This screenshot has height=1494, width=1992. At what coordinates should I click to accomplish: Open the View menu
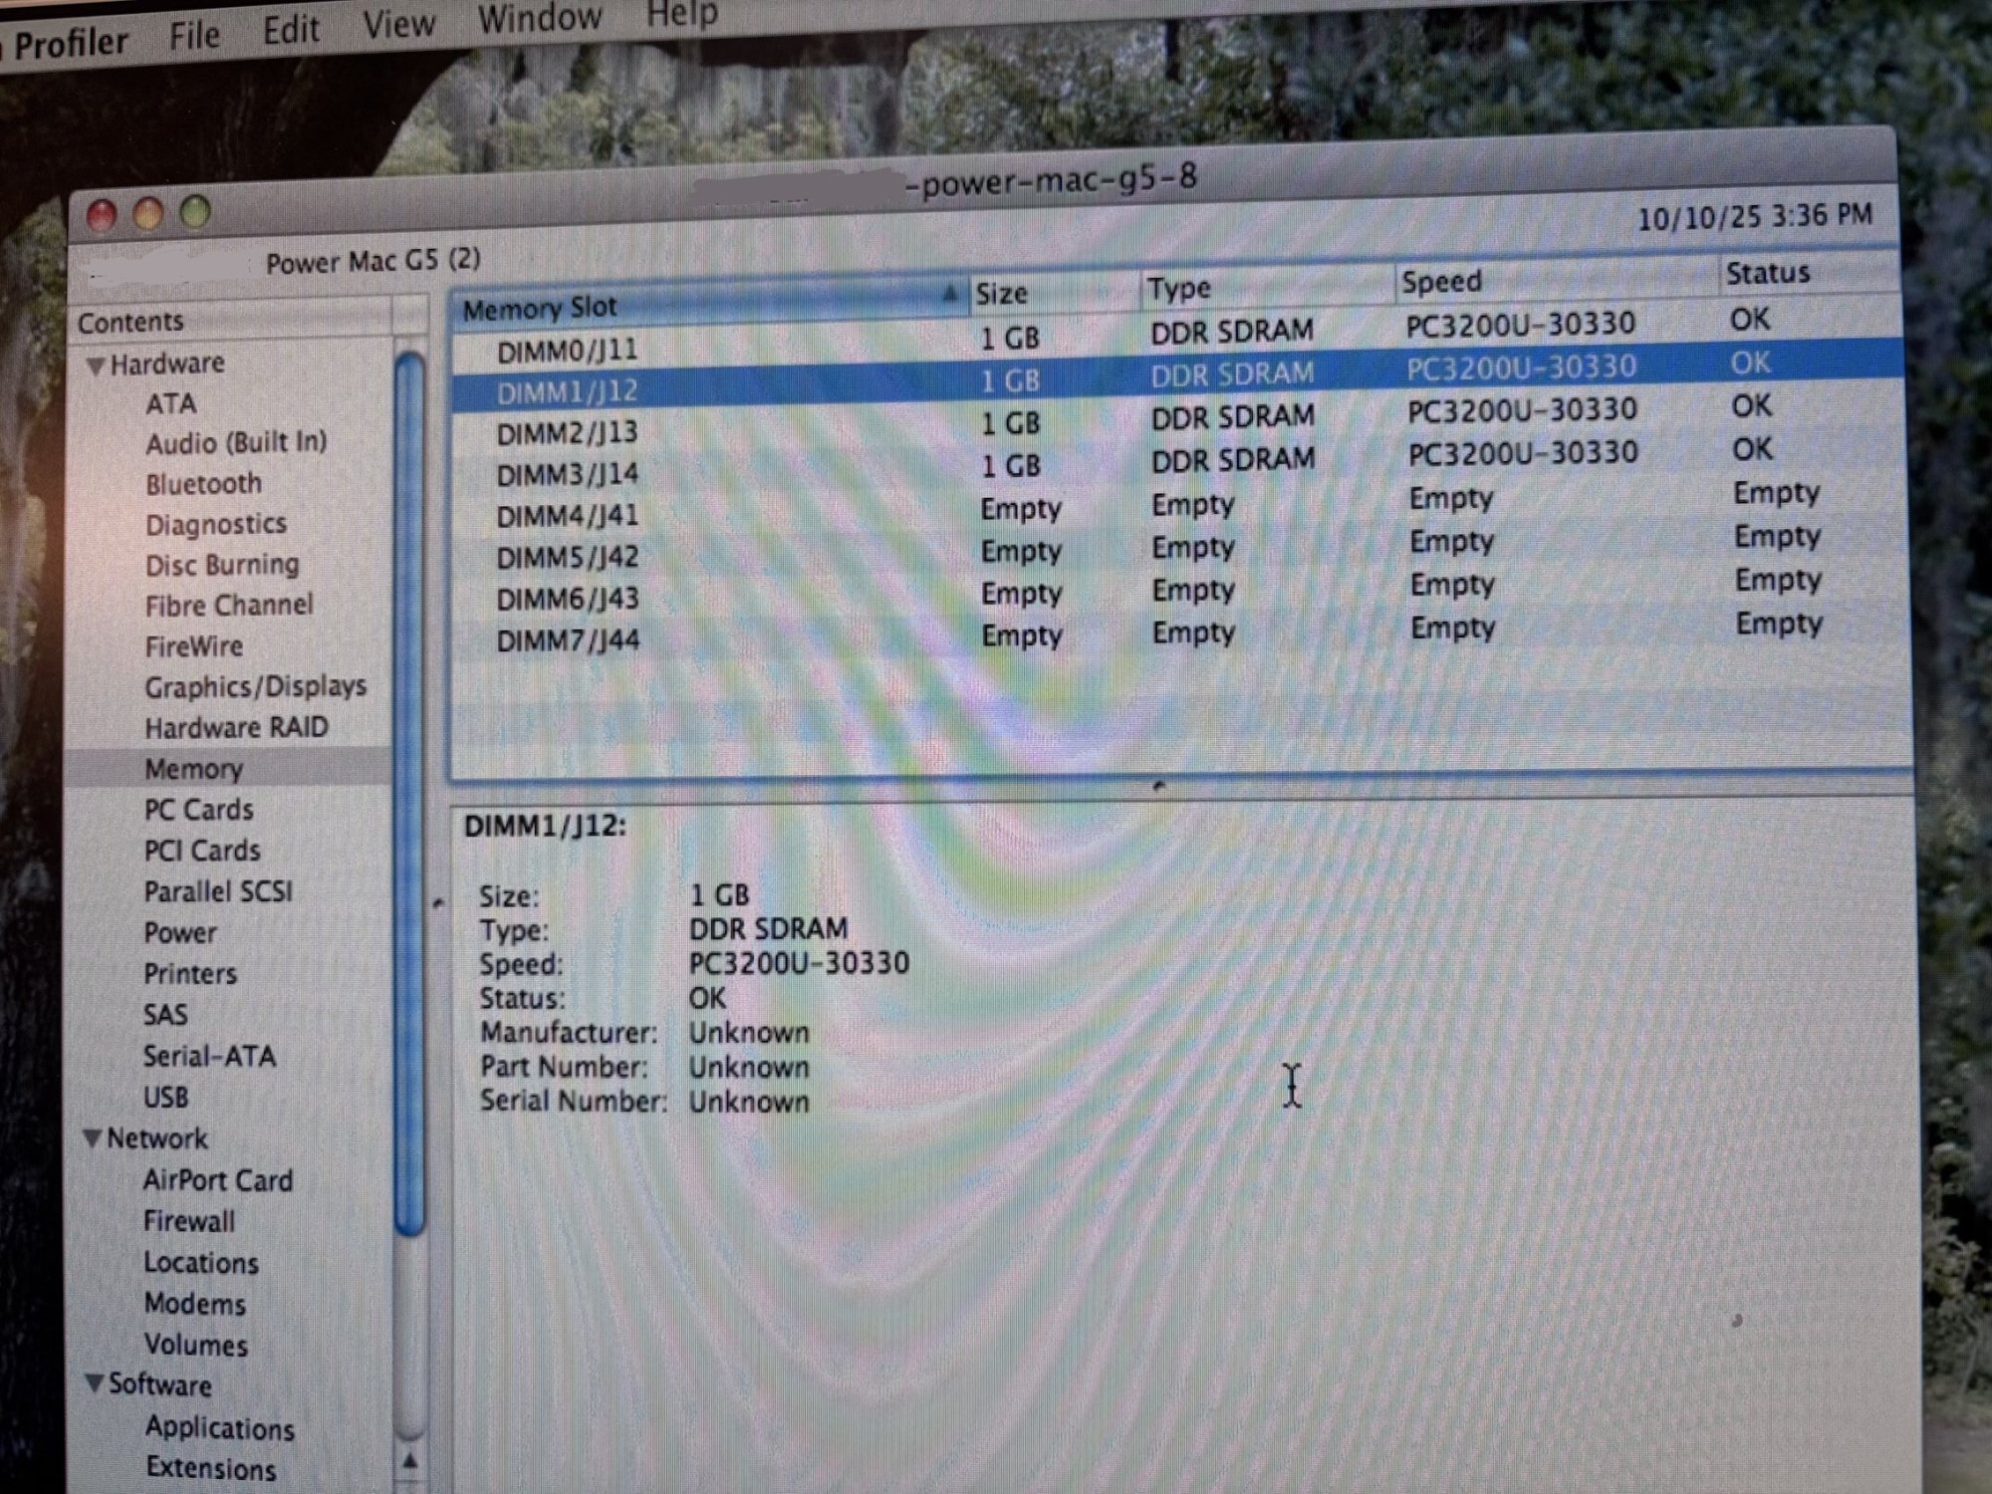pos(398,24)
